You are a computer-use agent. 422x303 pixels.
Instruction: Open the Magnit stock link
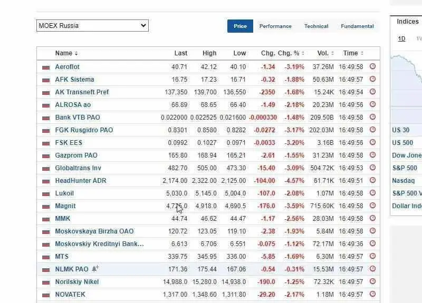click(65, 206)
